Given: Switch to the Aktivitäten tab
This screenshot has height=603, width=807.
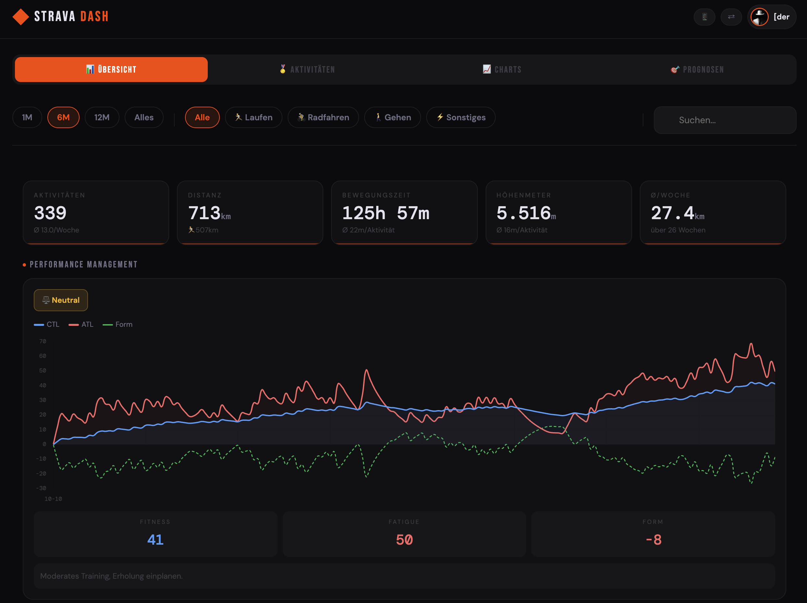Looking at the screenshot, I should pyautogui.click(x=307, y=69).
